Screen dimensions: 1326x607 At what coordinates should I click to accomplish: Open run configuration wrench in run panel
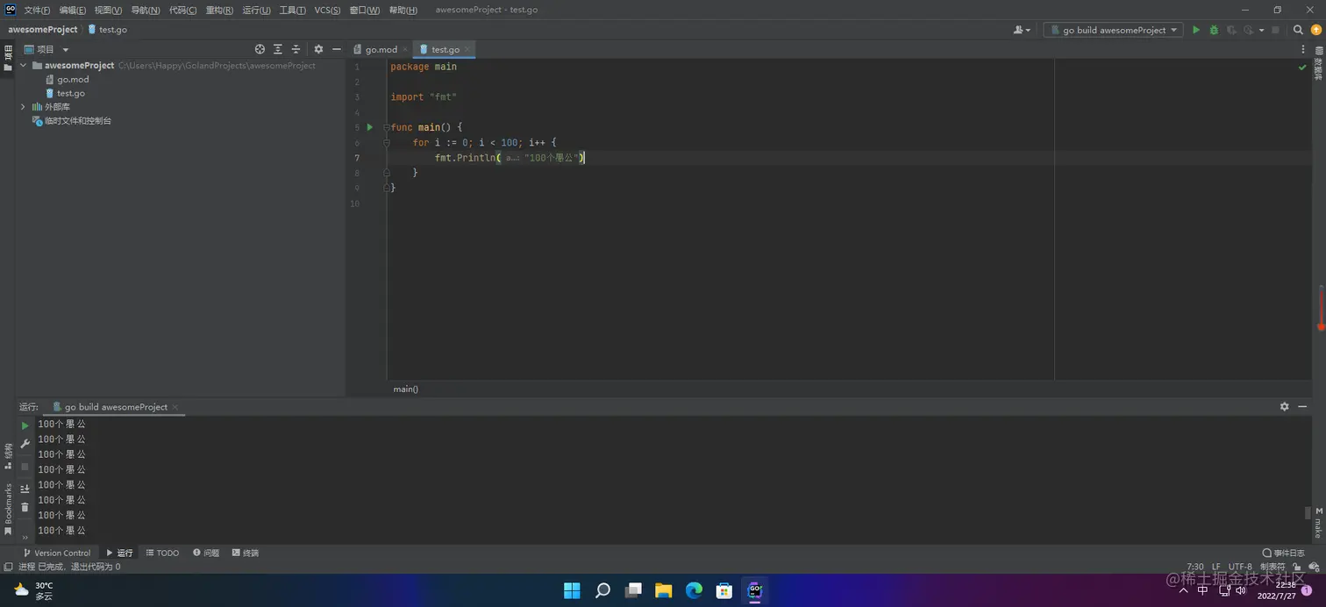[25, 445]
